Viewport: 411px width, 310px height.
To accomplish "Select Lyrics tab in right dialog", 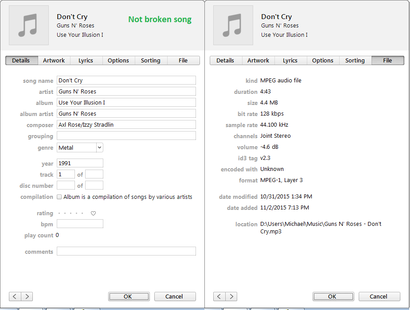I will (x=290, y=61).
